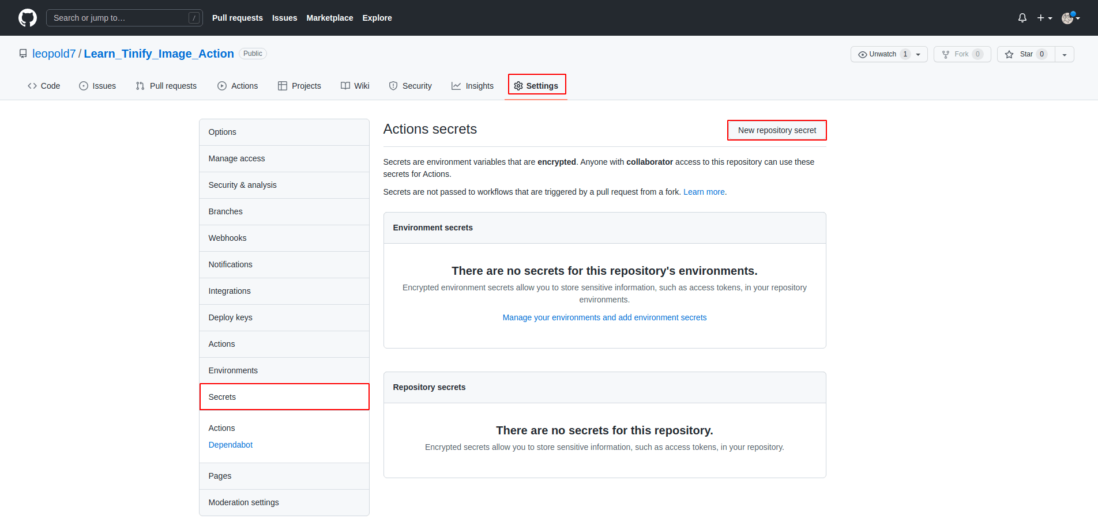
Task: Select Dependabot under Secrets sidebar
Action: coord(231,445)
